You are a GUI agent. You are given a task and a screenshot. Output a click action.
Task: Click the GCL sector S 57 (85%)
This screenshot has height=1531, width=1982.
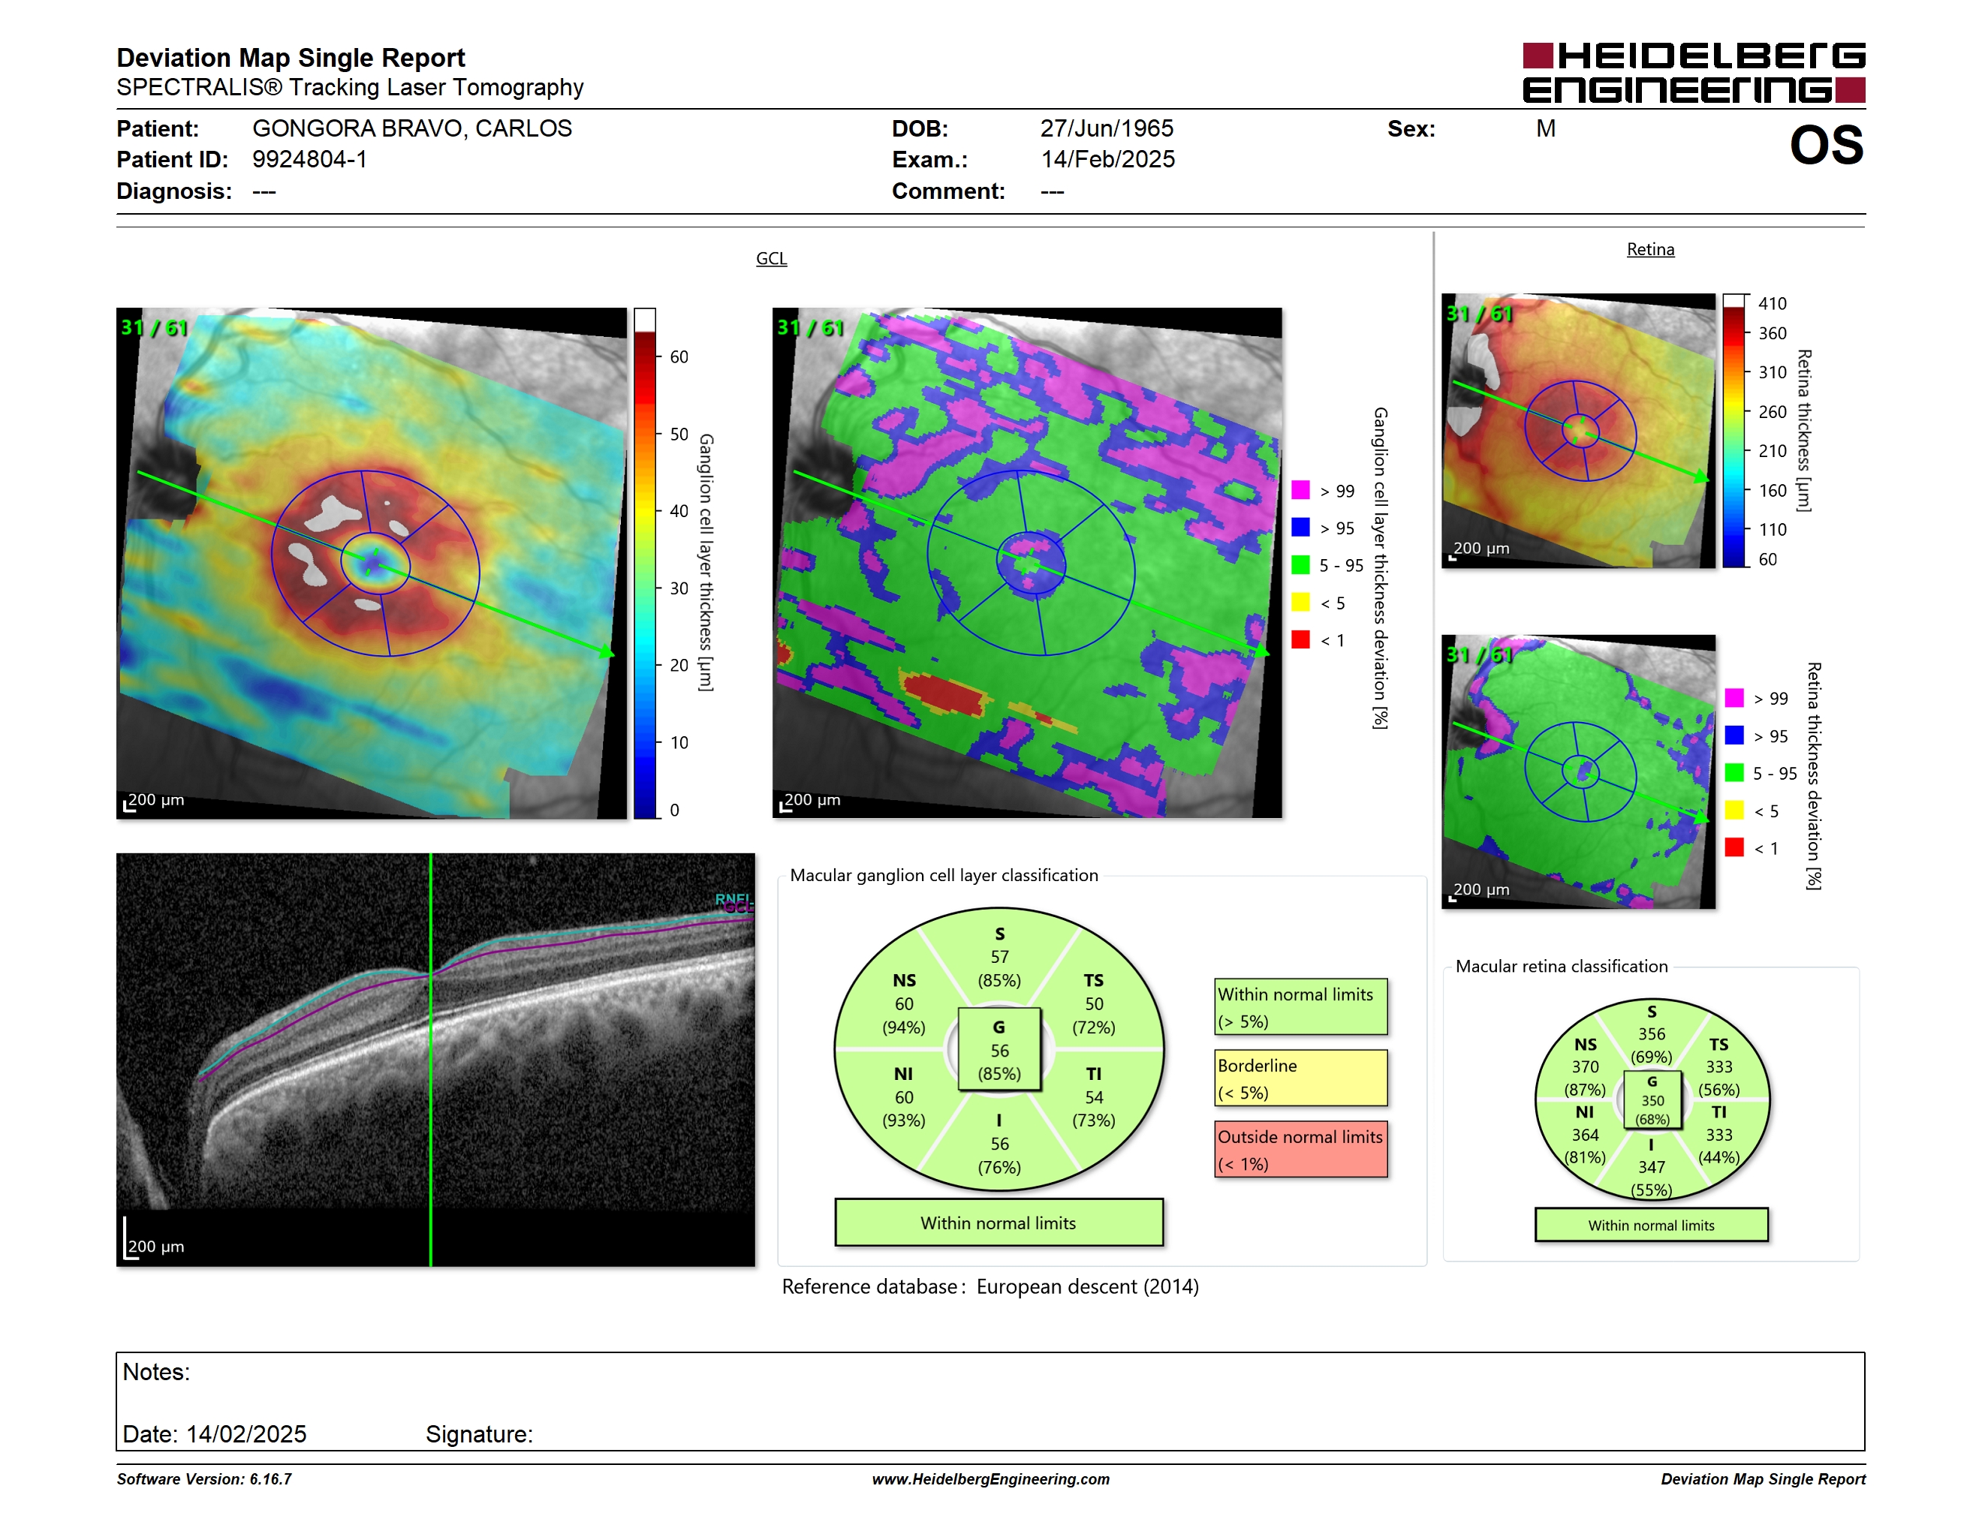coord(999,957)
